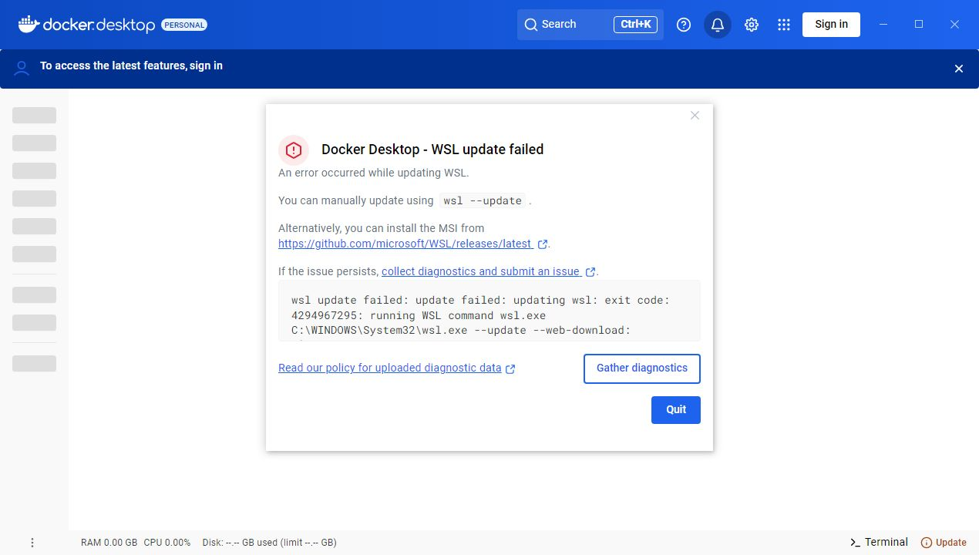Screen dimensions: 979x555
Task: Click the external link icon beside GitHub URL
Action: pyautogui.click(x=543, y=244)
